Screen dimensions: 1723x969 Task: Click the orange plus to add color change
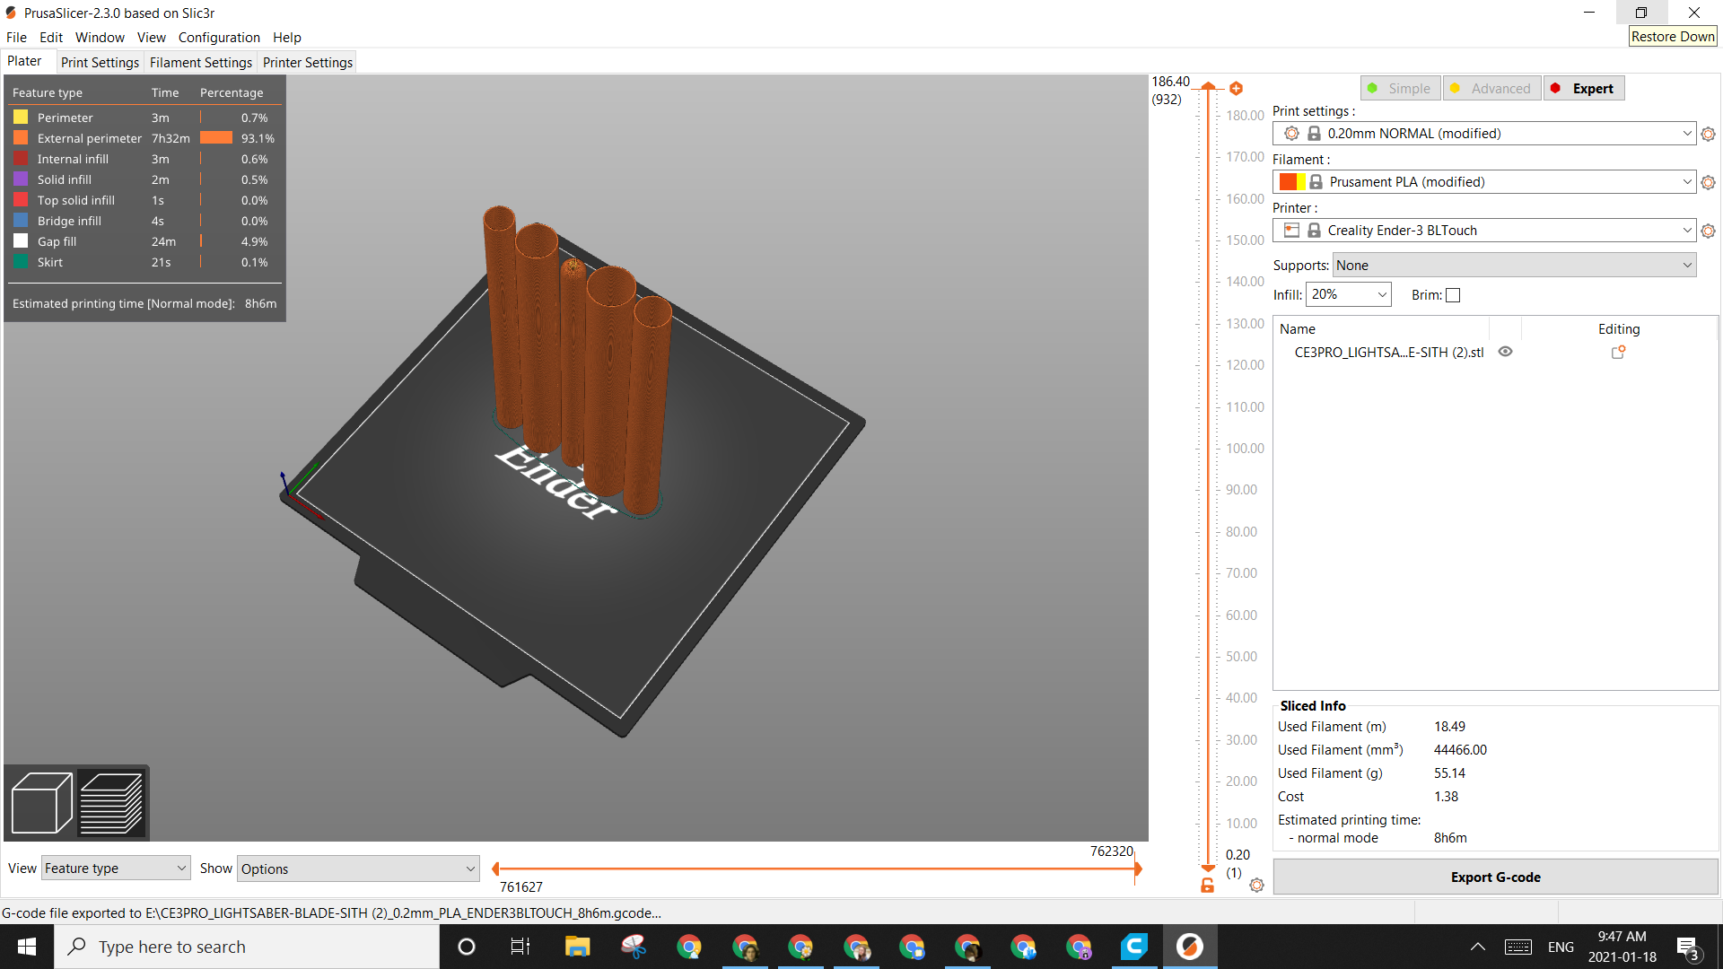tap(1236, 88)
